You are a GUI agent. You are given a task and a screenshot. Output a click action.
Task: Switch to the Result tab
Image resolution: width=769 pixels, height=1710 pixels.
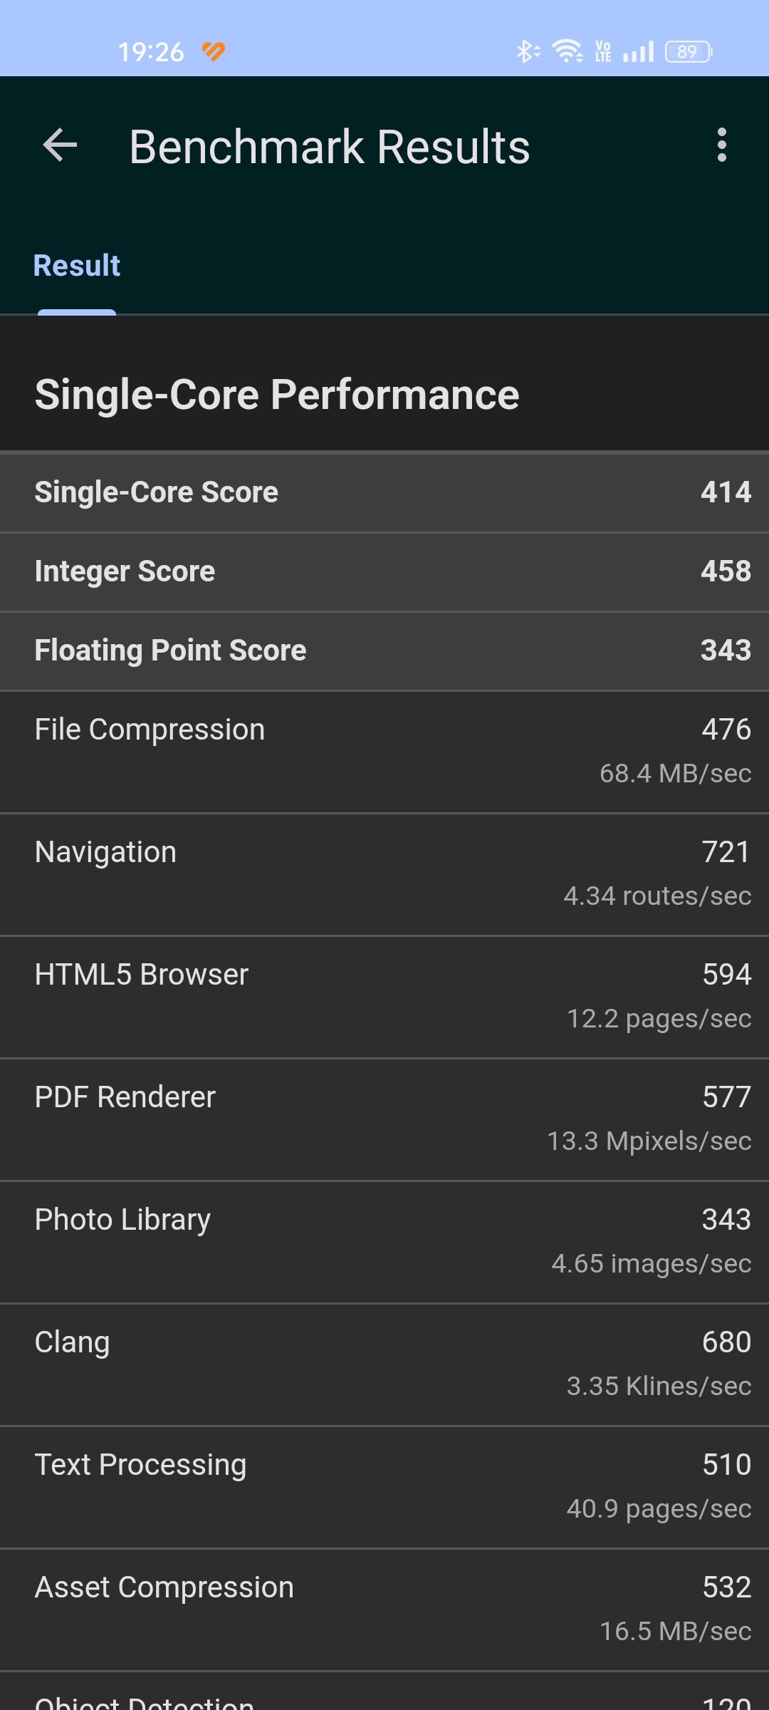click(77, 266)
